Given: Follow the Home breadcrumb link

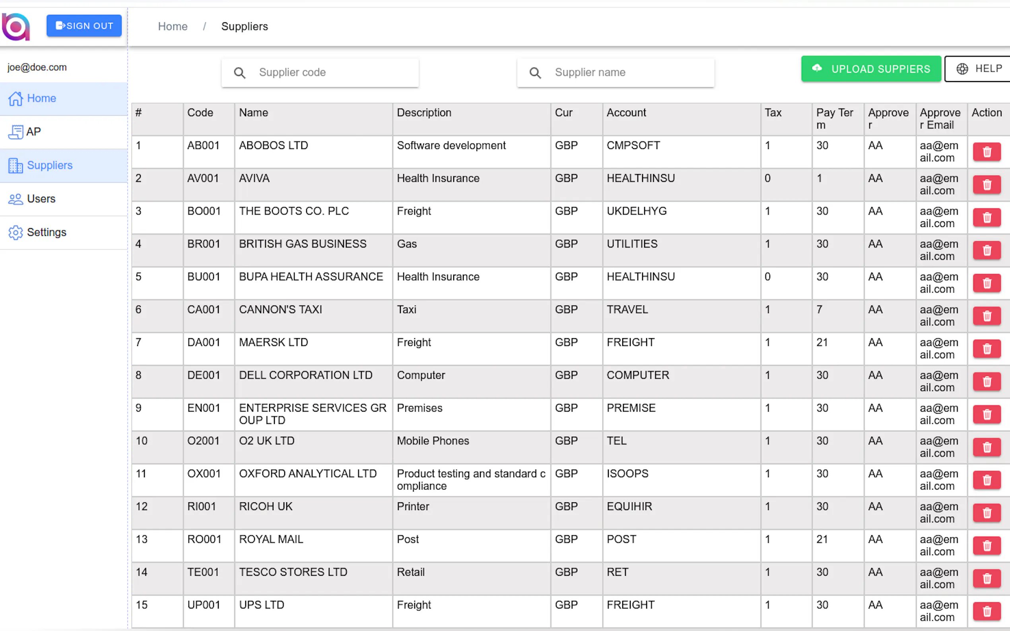Looking at the screenshot, I should point(173,26).
